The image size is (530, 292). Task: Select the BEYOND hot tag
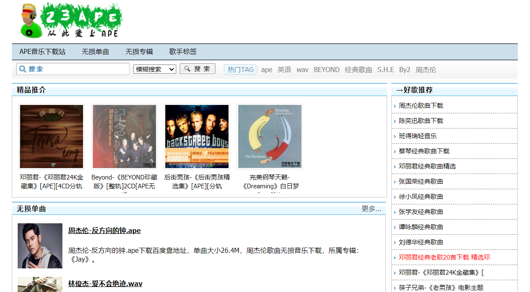point(326,70)
